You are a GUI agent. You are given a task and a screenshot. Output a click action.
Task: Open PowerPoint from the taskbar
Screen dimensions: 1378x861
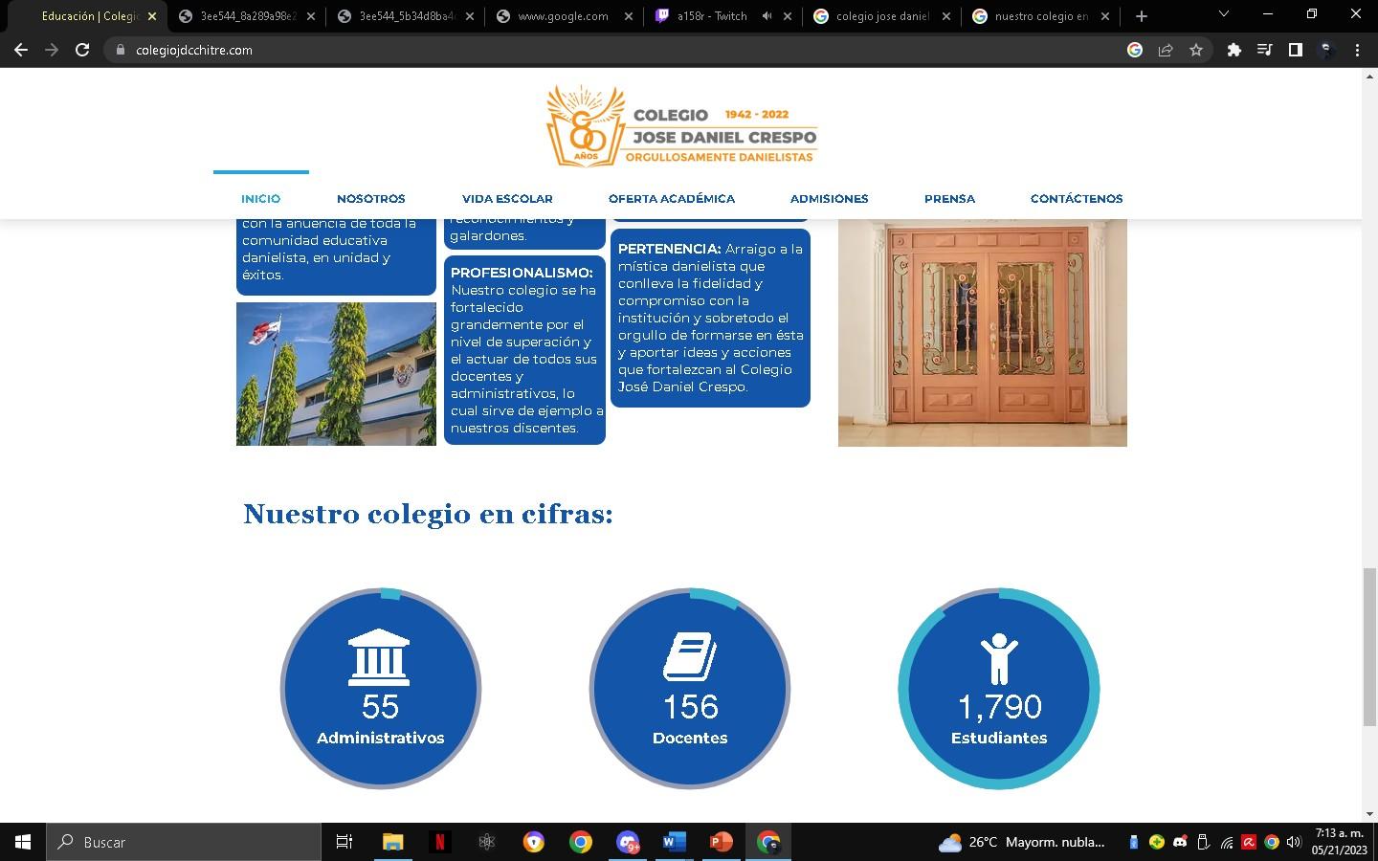pos(719,842)
